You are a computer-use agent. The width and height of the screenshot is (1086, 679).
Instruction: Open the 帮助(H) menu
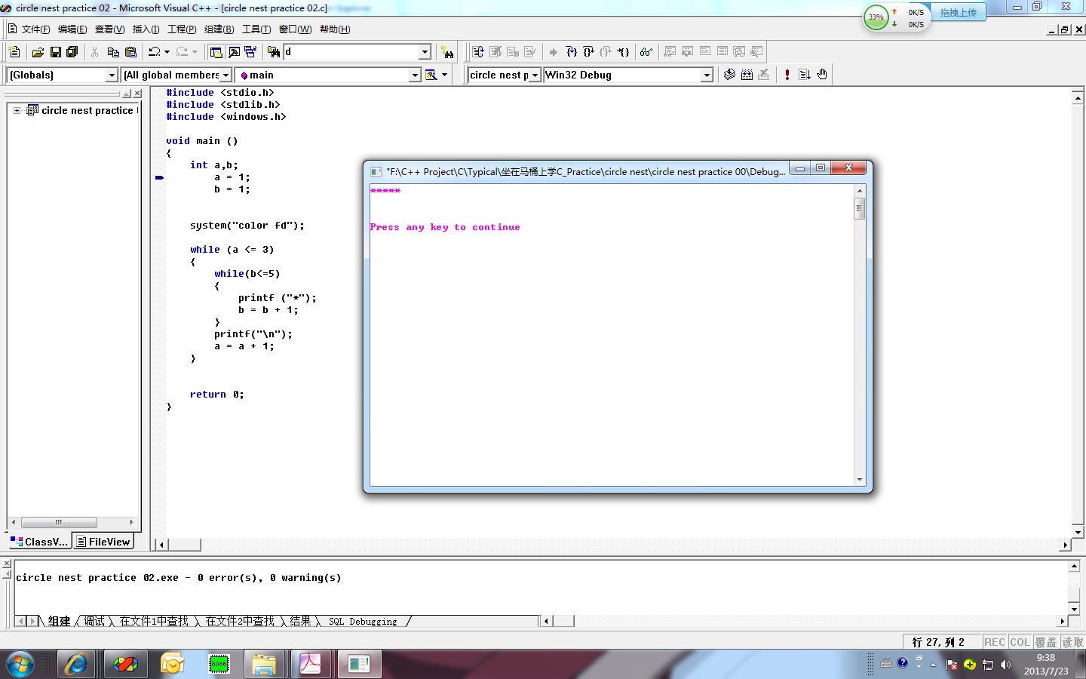335,29
